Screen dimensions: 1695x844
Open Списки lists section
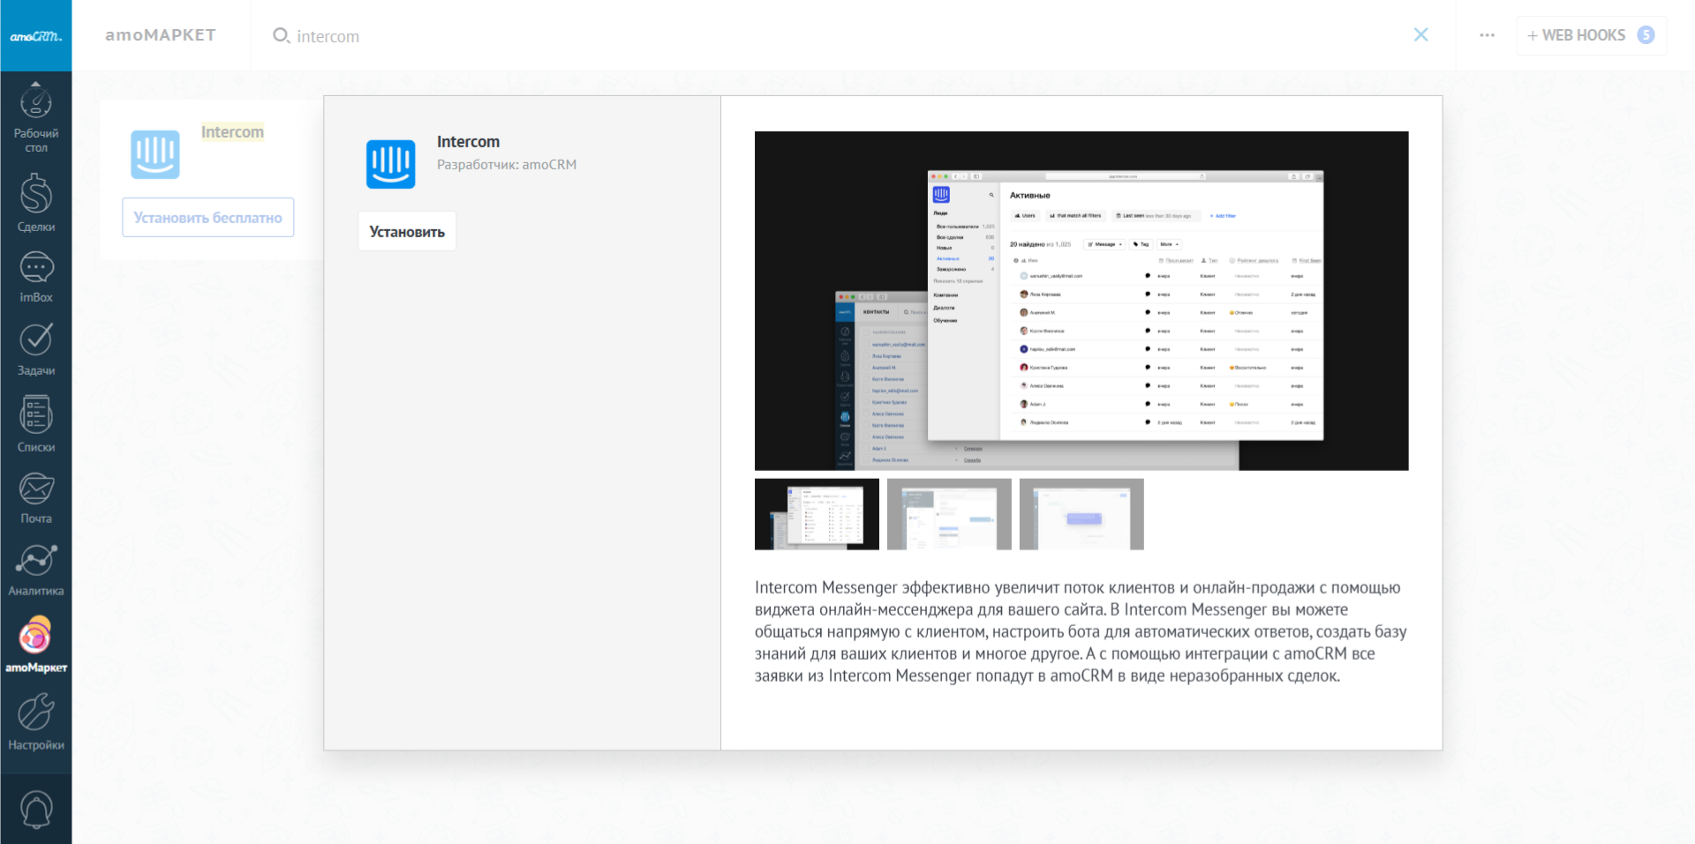[x=35, y=423]
